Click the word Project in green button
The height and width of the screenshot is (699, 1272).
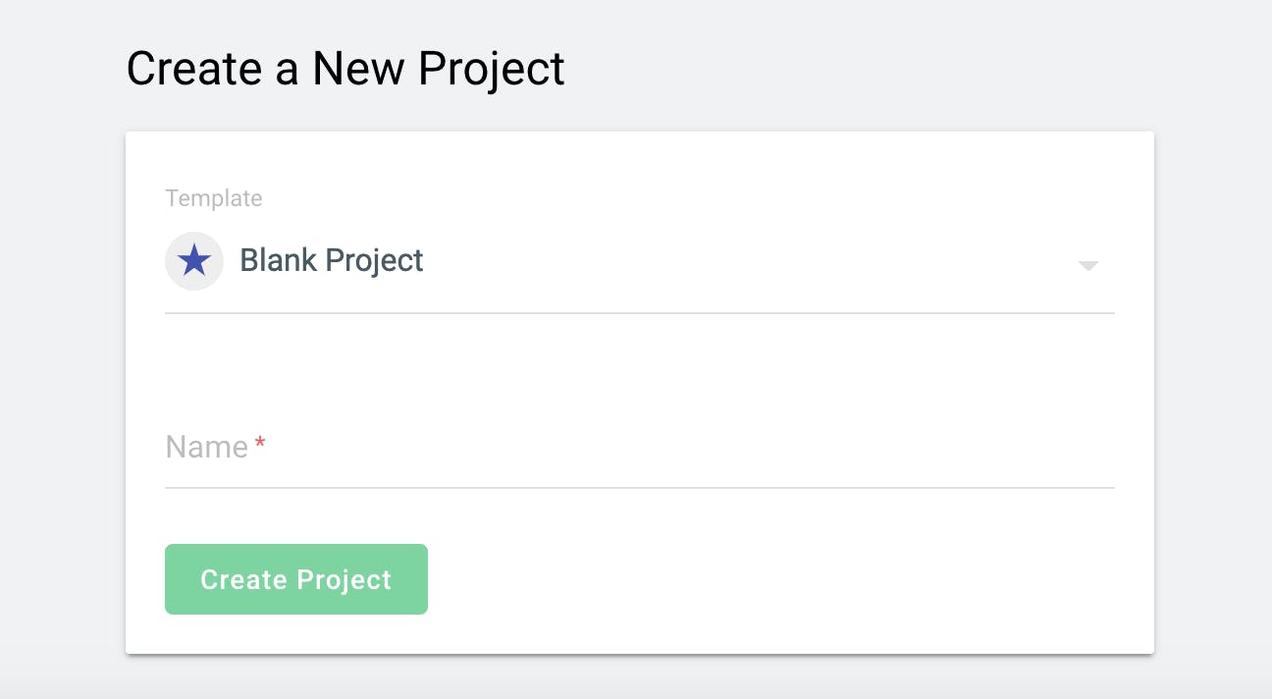coord(344,580)
